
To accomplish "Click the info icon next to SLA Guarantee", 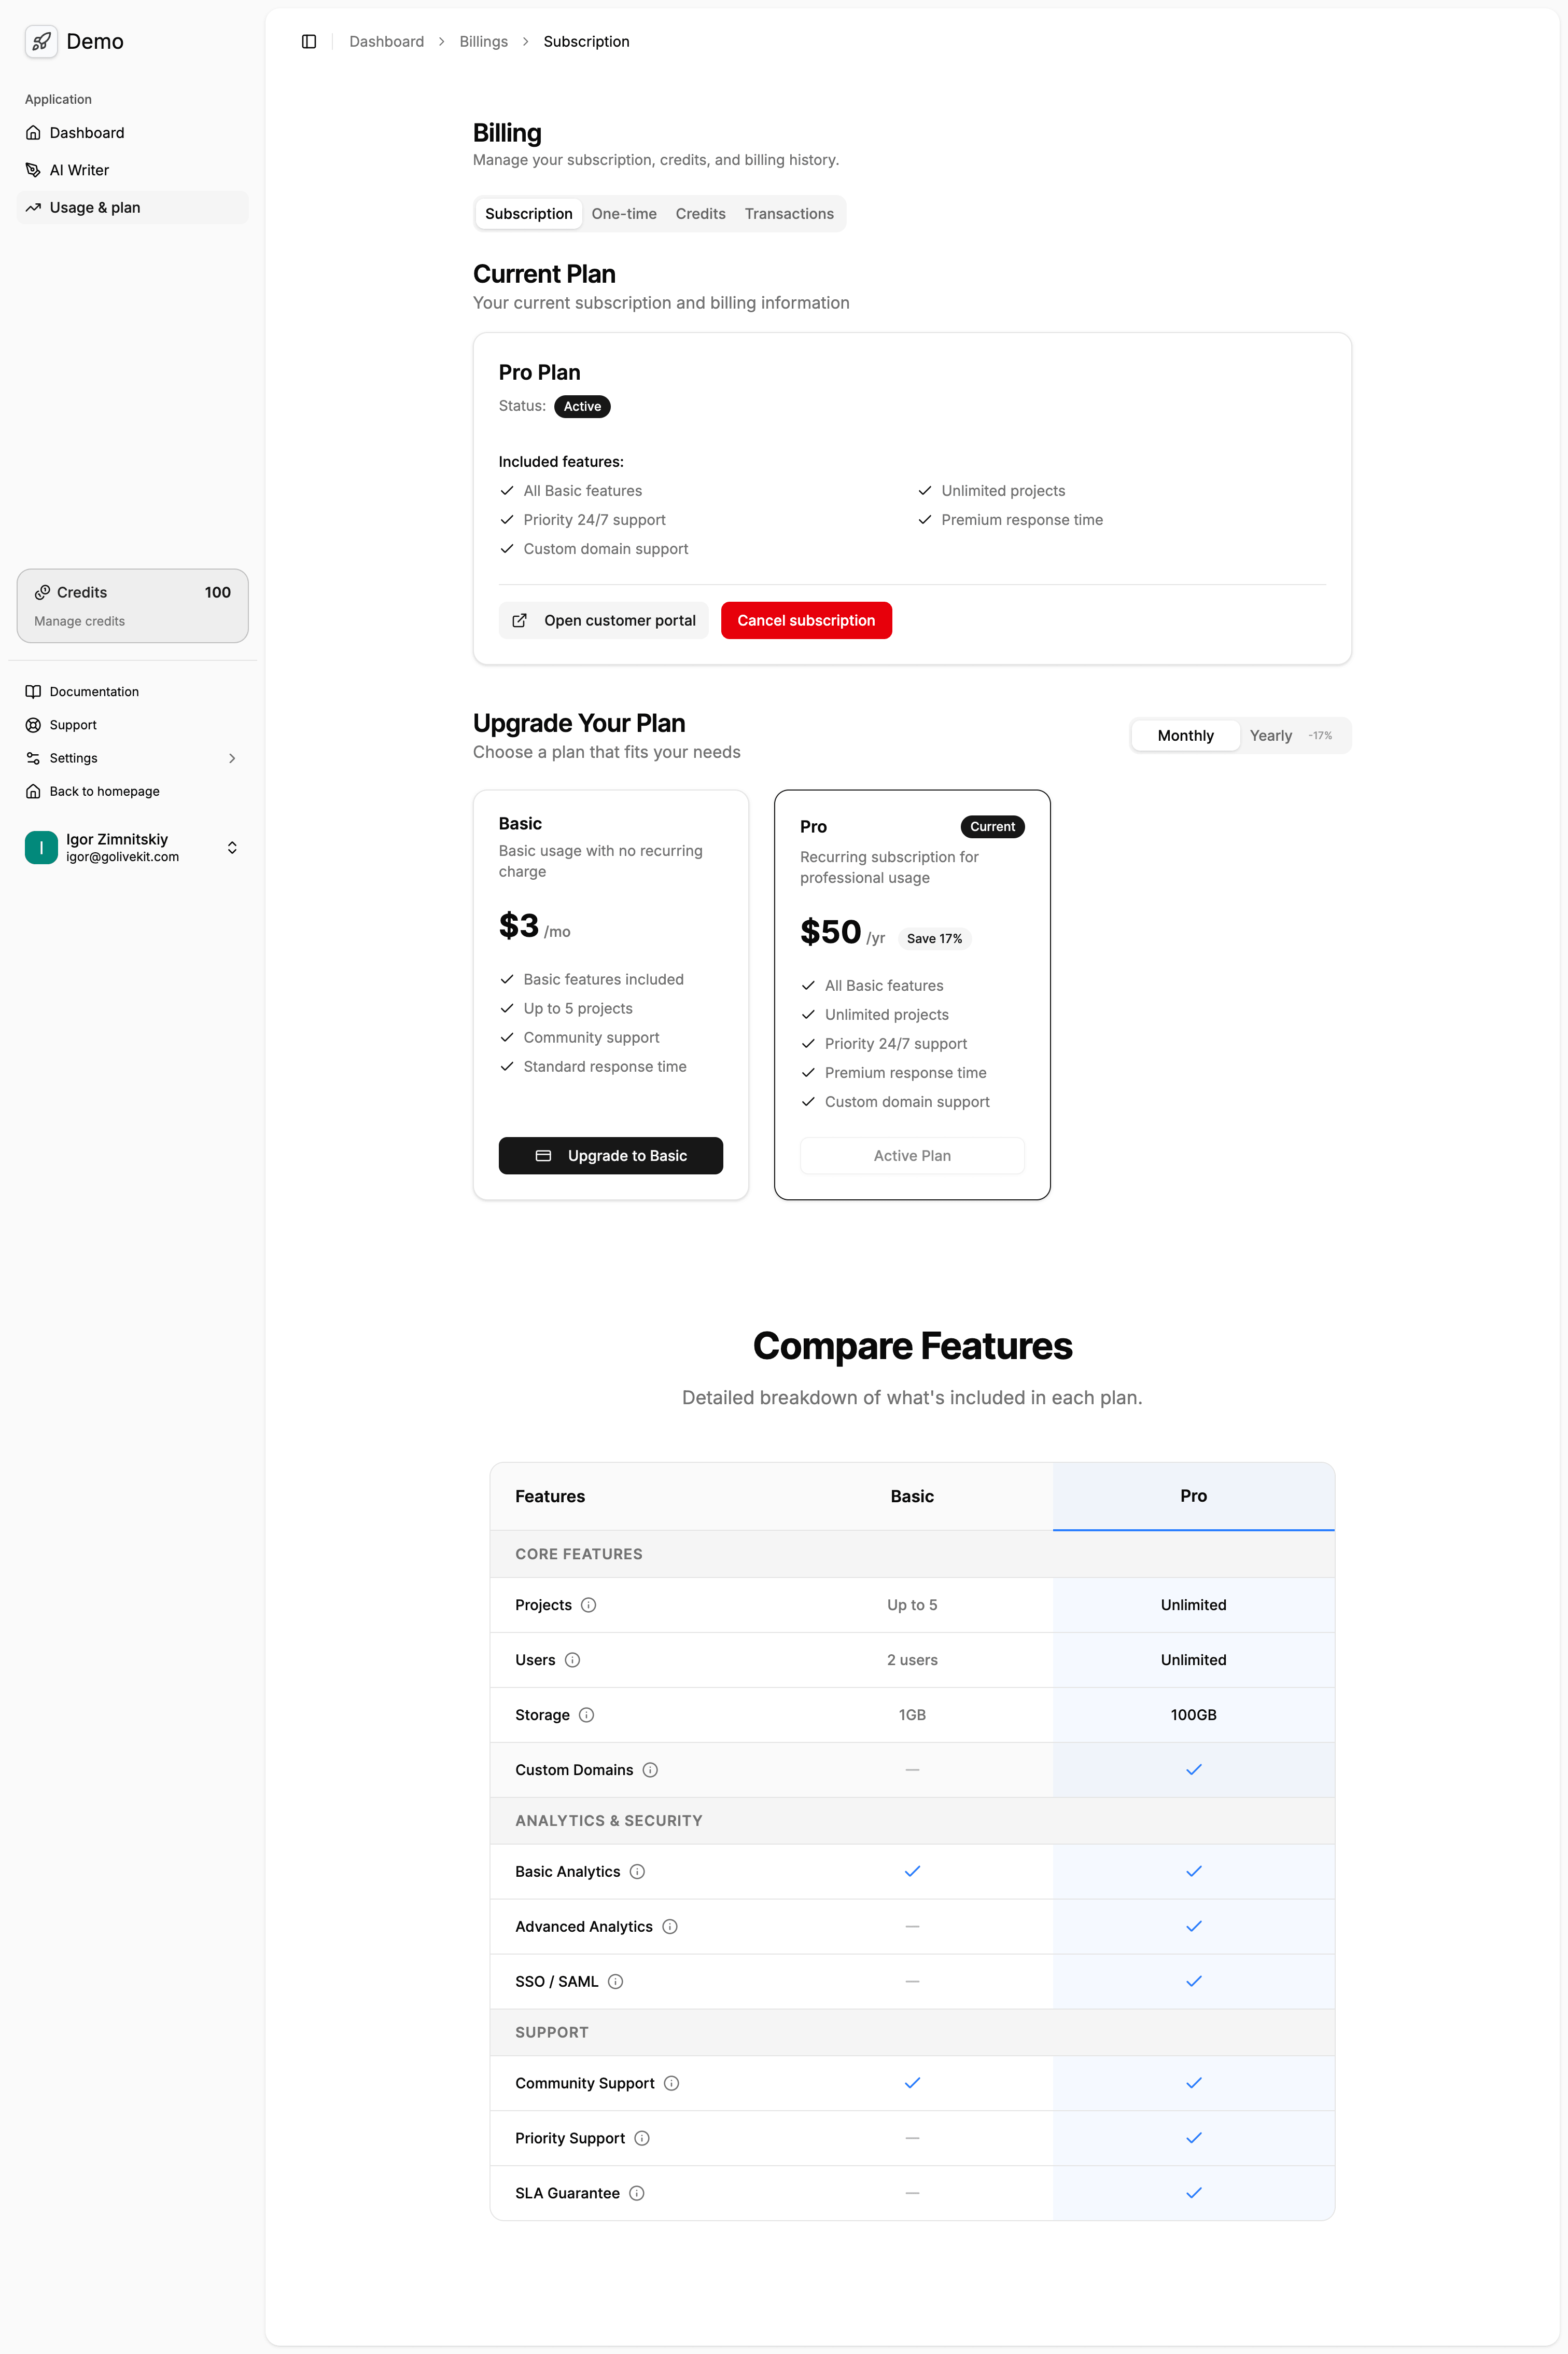I will pos(637,2193).
